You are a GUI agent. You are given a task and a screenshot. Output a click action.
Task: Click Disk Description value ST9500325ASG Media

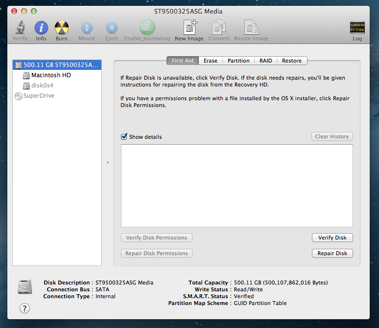point(124,283)
